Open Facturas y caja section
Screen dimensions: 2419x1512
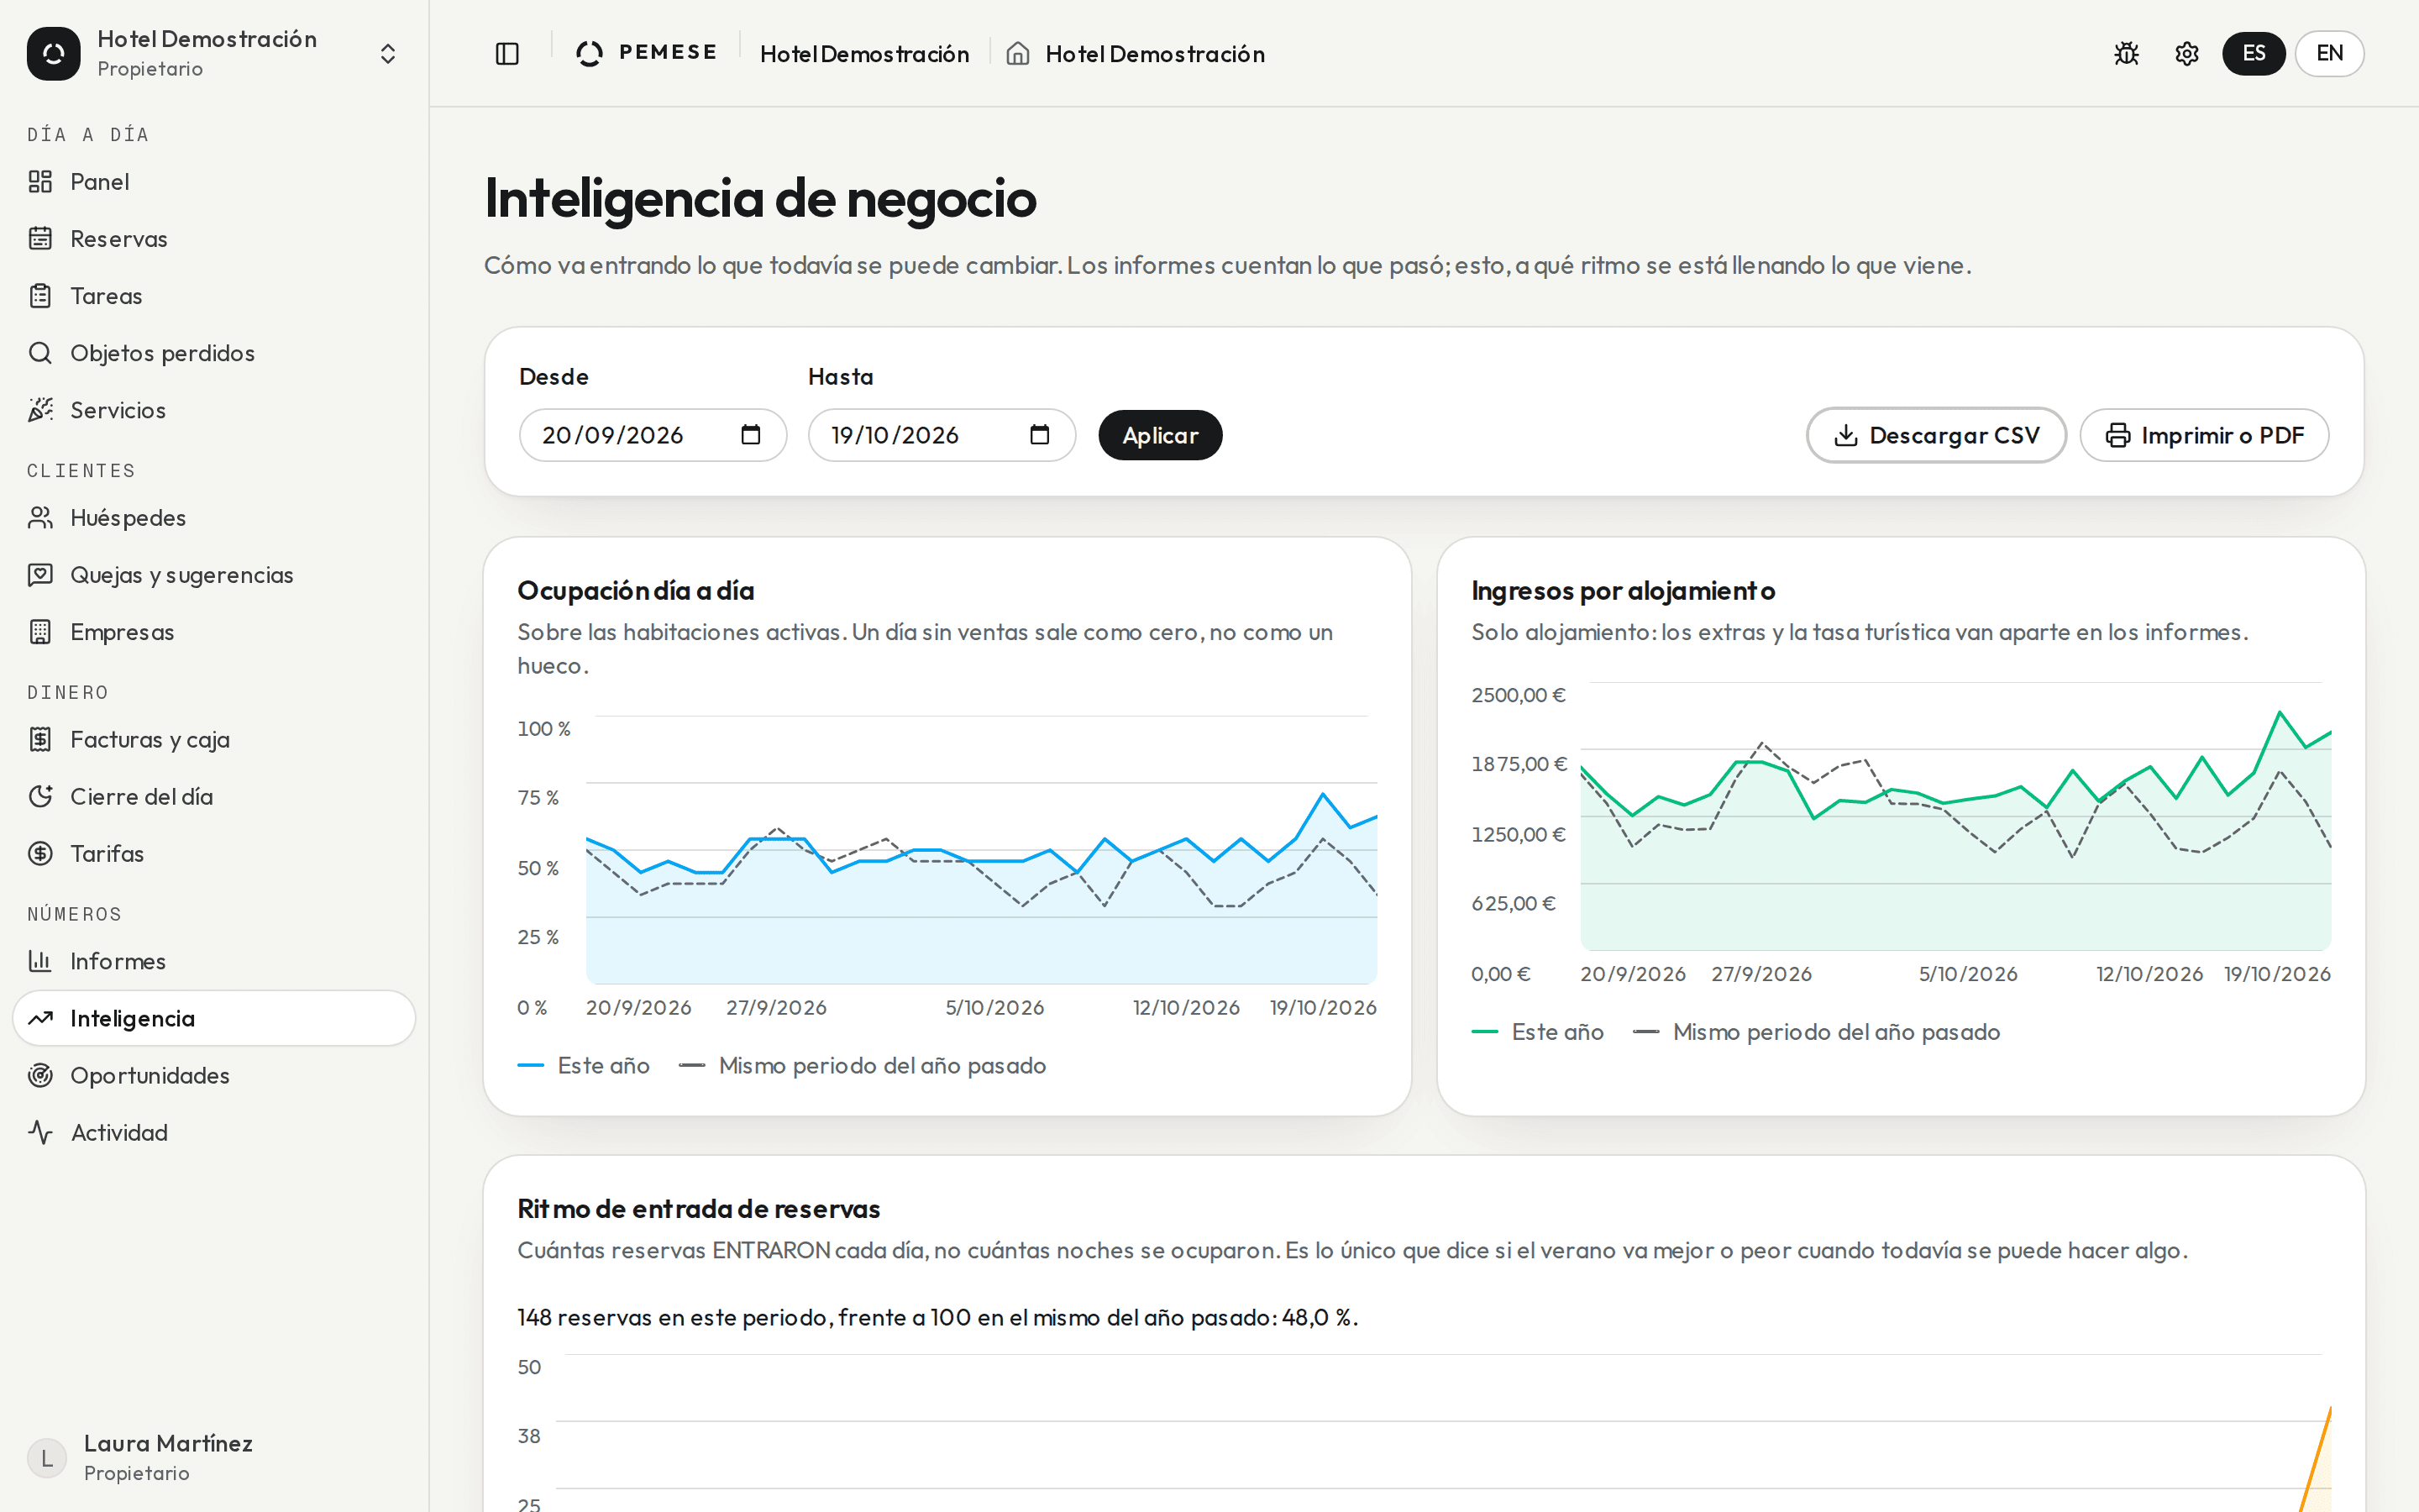click(x=214, y=740)
